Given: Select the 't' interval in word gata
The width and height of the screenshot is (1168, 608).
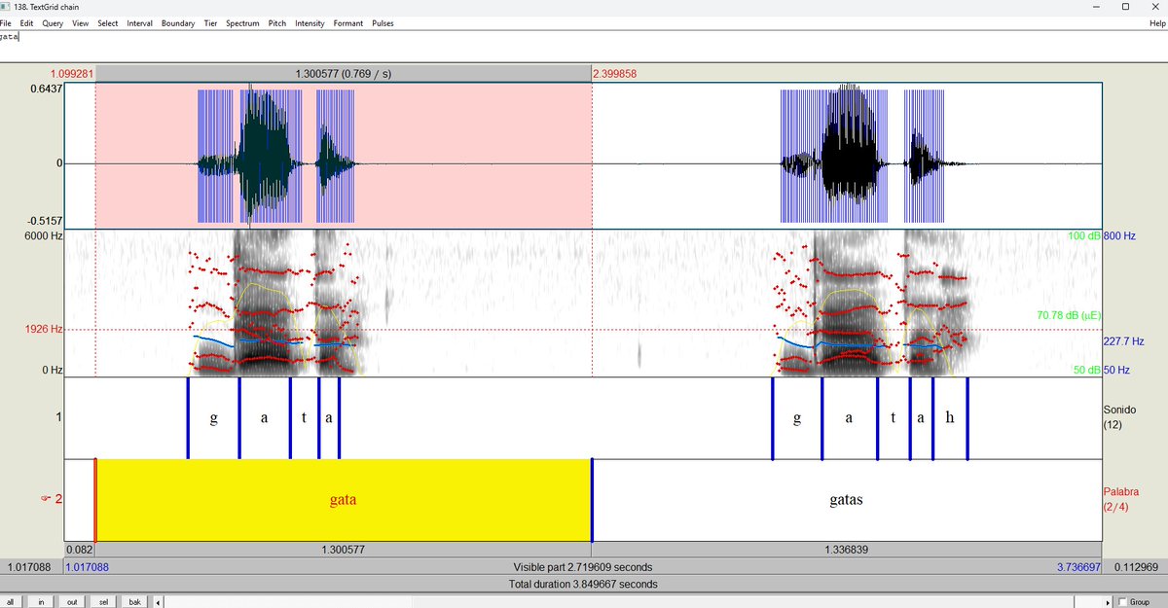Looking at the screenshot, I should click(x=304, y=417).
